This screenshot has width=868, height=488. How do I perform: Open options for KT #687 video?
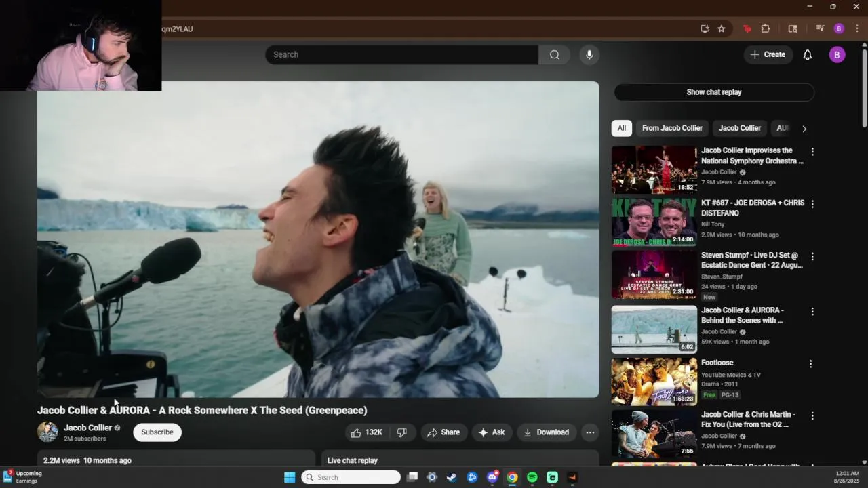(x=812, y=204)
